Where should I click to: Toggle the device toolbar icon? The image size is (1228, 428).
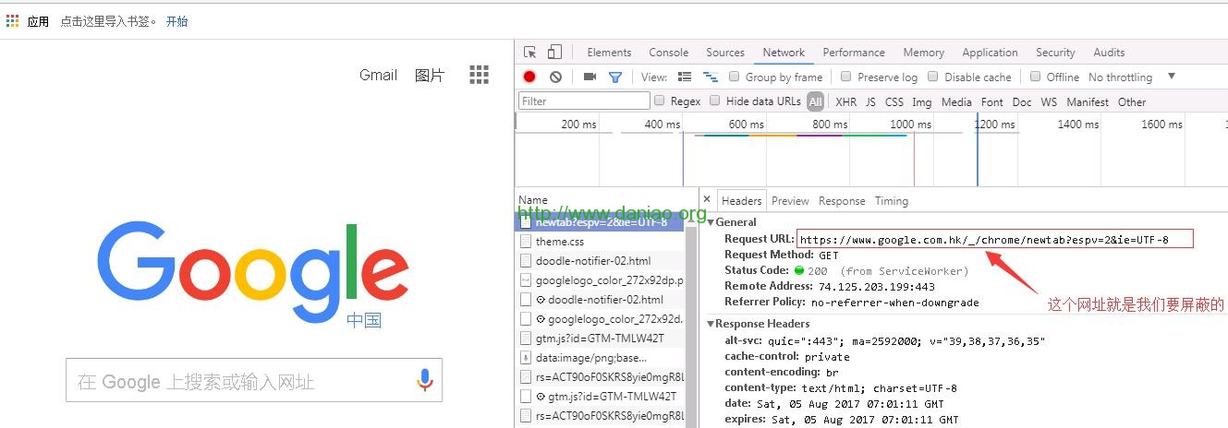(x=554, y=53)
